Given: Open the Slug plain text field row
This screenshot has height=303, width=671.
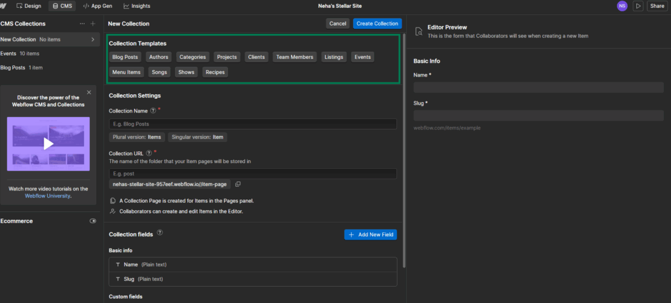Looking at the screenshot, I should click(253, 279).
